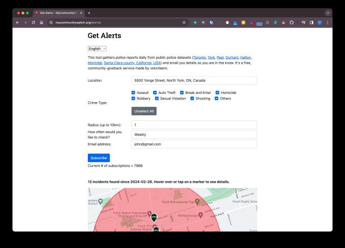Bookmark this page with the star icon
Image resolution: width=345 pixels, height=248 pixels.
(184, 22)
